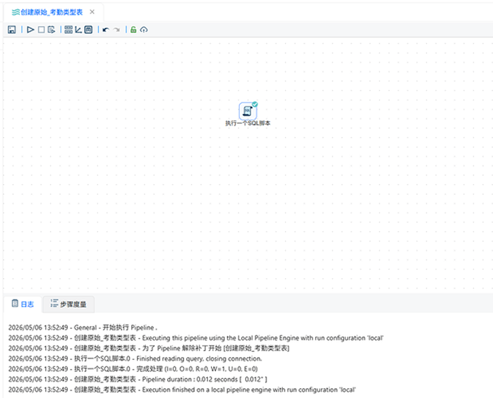This screenshot has width=493, height=398.
Task: Save the pipeline with the floppy disk icon
Action: (x=11, y=30)
